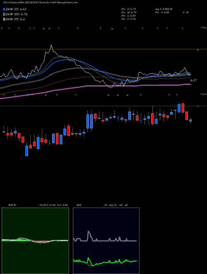Click the ADX '(14 day) 0, +42, -42' values
The width and height of the screenshot is (207, 274).
pos(116,205)
